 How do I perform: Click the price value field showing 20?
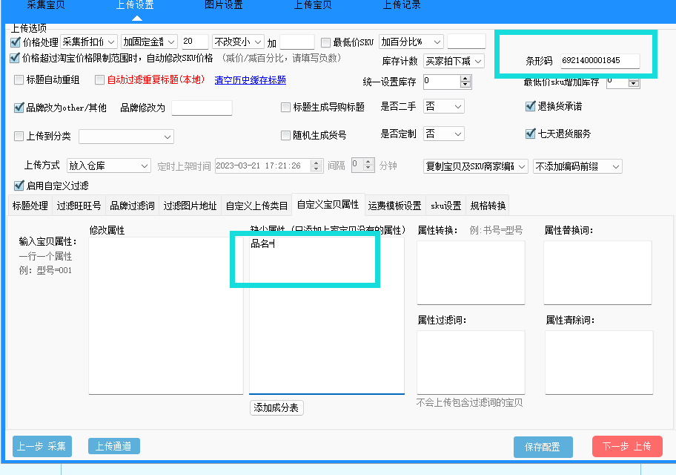click(x=195, y=42)
